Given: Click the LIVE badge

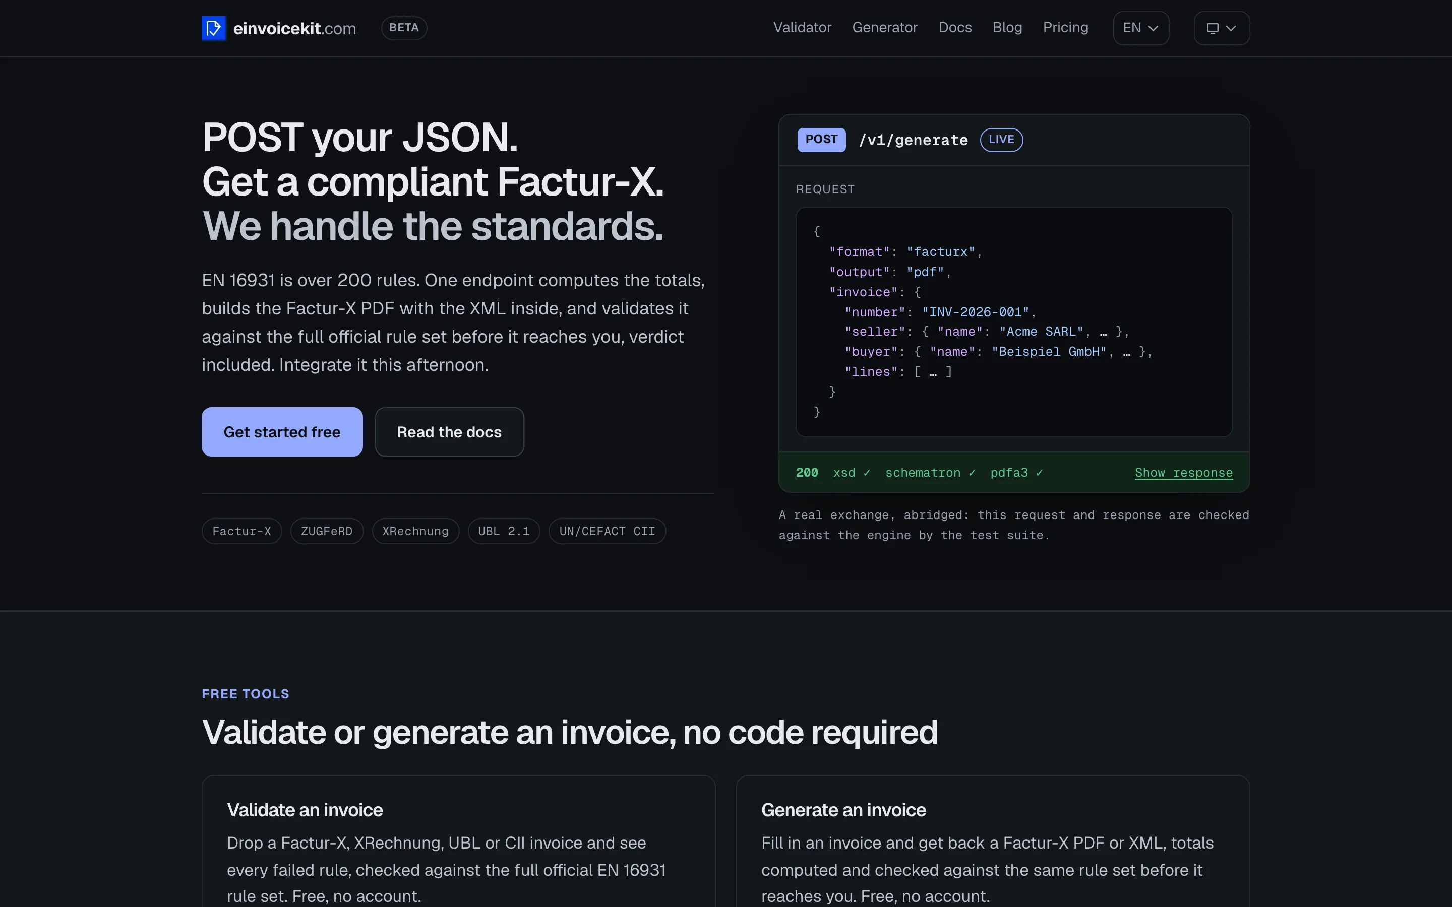Looking at the screenshot, I should (x=1001, y=140).
